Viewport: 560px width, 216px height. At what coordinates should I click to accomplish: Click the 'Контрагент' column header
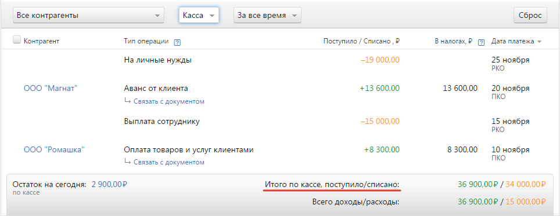[41, 41]
